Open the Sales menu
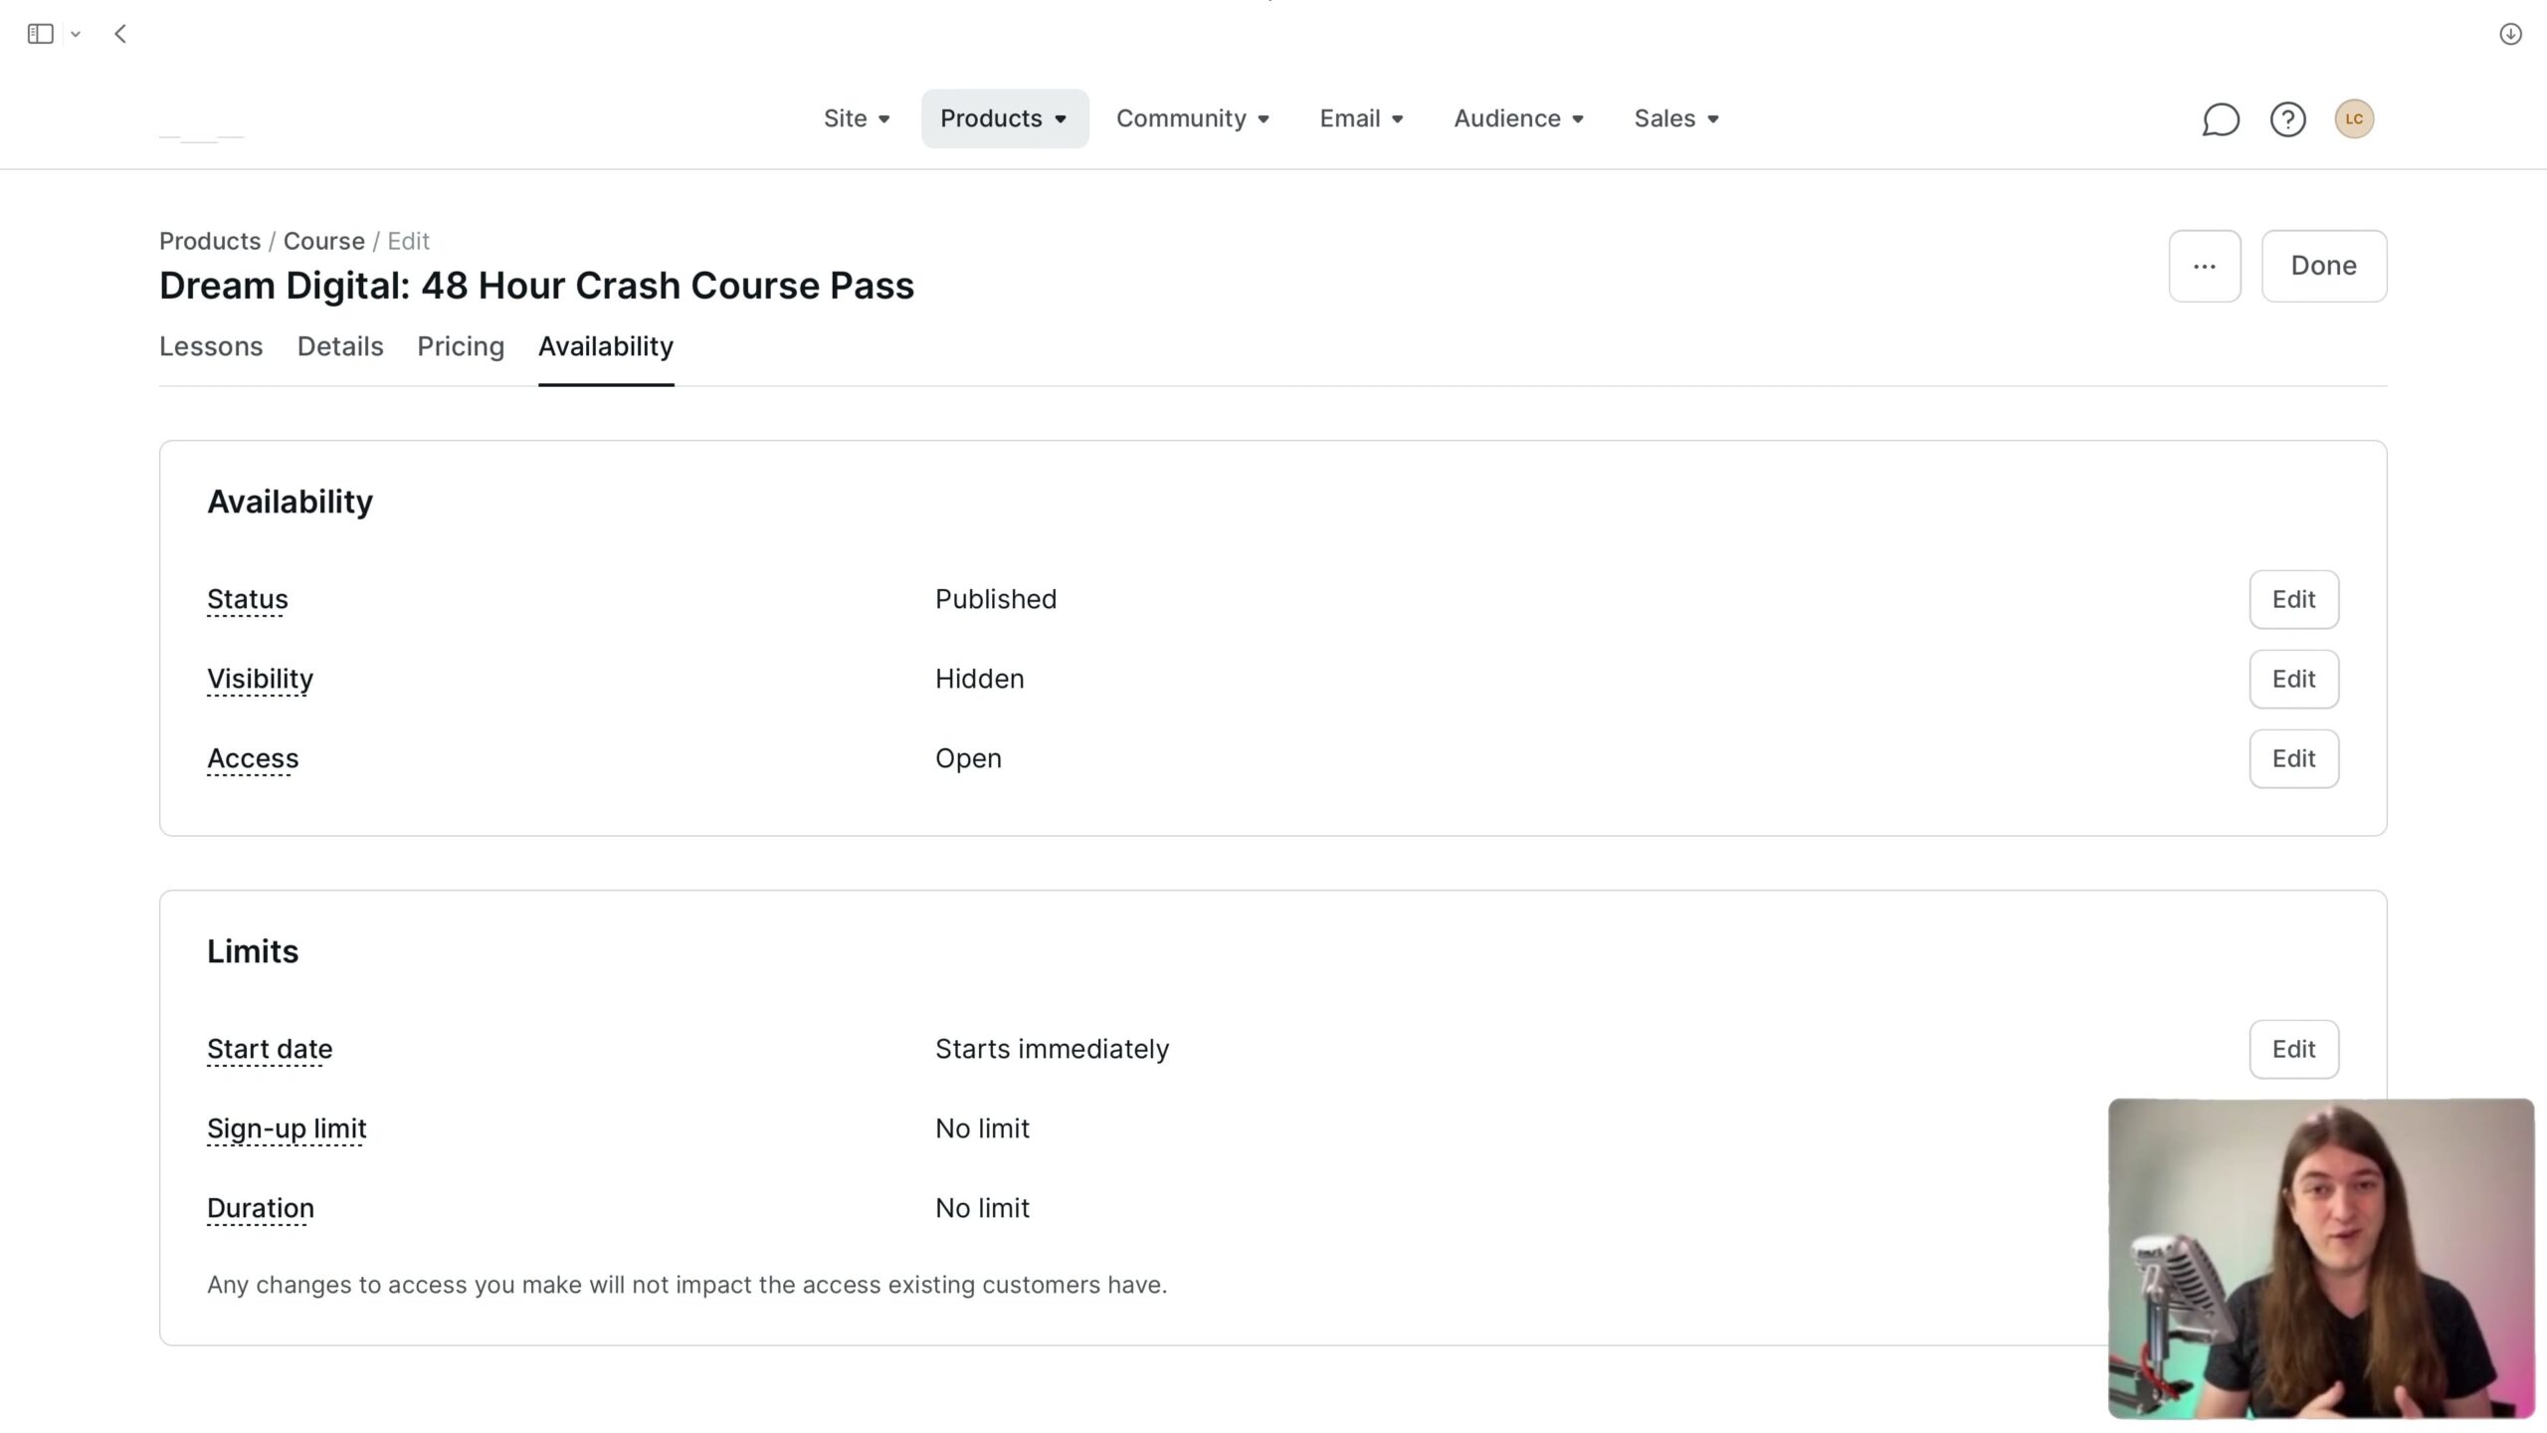 tap(1677, 118)
